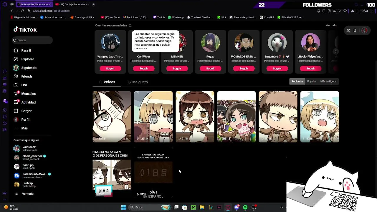Reload the page in browser
This screenshot has width=377, height=212.
pyautogui.click(x=22, y=11)
